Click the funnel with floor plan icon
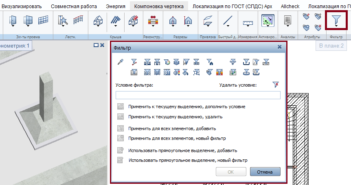Image resolution: width=351 pixels, height=185 pixels. coord(134,72)
